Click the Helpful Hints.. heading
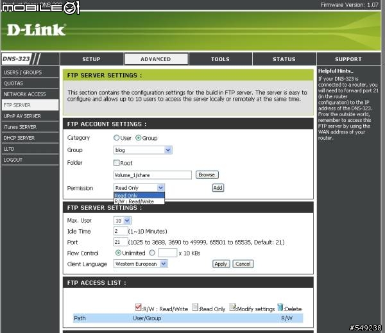The height and width of the screenshot is (333, 385). click(x=336, y=71)
